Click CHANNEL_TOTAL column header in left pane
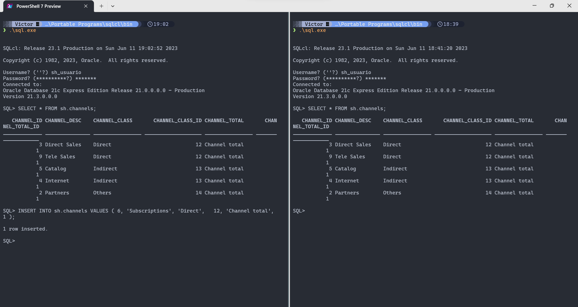This screenshot has height=307, width=578. (x=224, y=120)
